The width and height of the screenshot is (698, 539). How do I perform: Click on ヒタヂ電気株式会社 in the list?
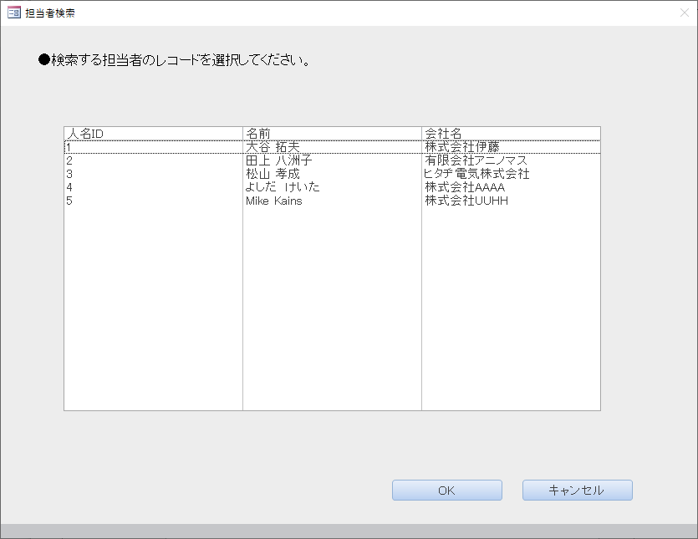(x=476, y=174)
